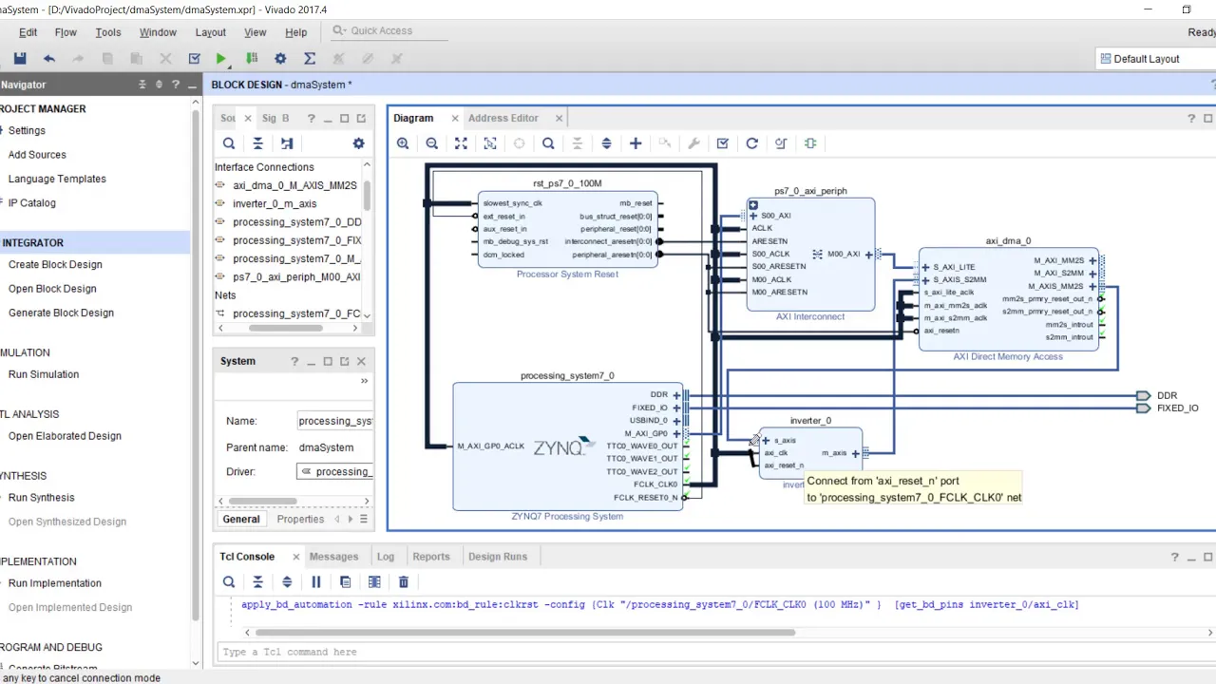Zoom out of the block diagram
This screenshot has height=684, width=1216.
coord(432,143)
